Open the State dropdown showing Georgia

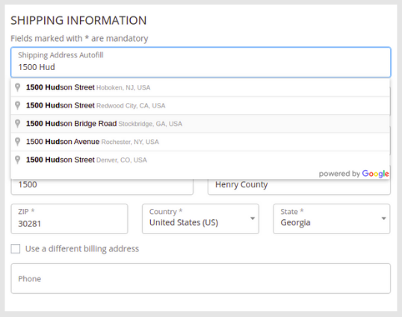(x=332, y=219)
